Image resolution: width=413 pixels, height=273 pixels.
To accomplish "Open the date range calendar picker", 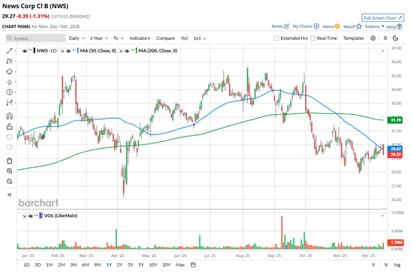I will (x=193, y=265).
